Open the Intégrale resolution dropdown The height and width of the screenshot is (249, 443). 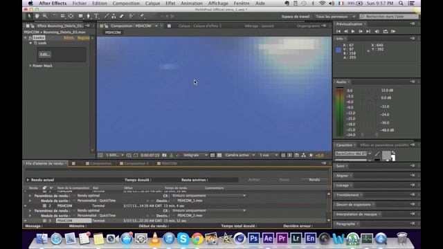(x=195, y=155)
